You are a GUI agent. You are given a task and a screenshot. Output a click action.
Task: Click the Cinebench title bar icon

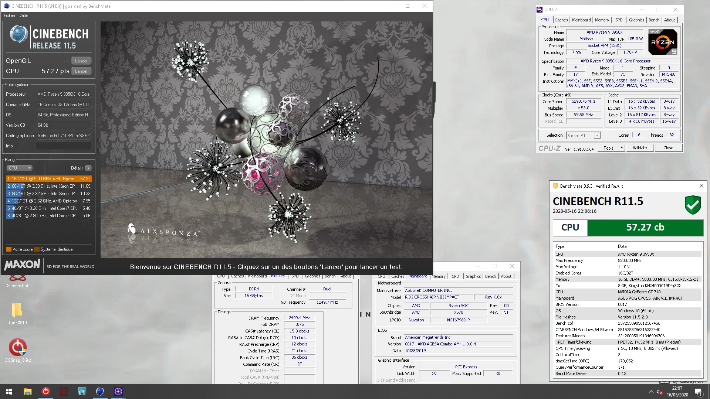(x=6, y=6)
